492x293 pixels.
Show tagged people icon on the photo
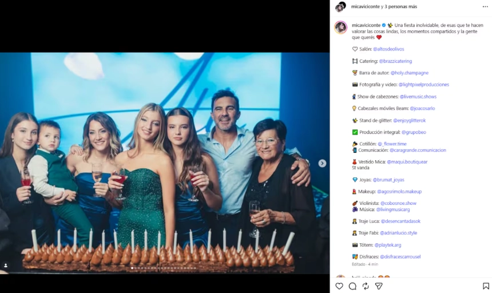[6, 266]
